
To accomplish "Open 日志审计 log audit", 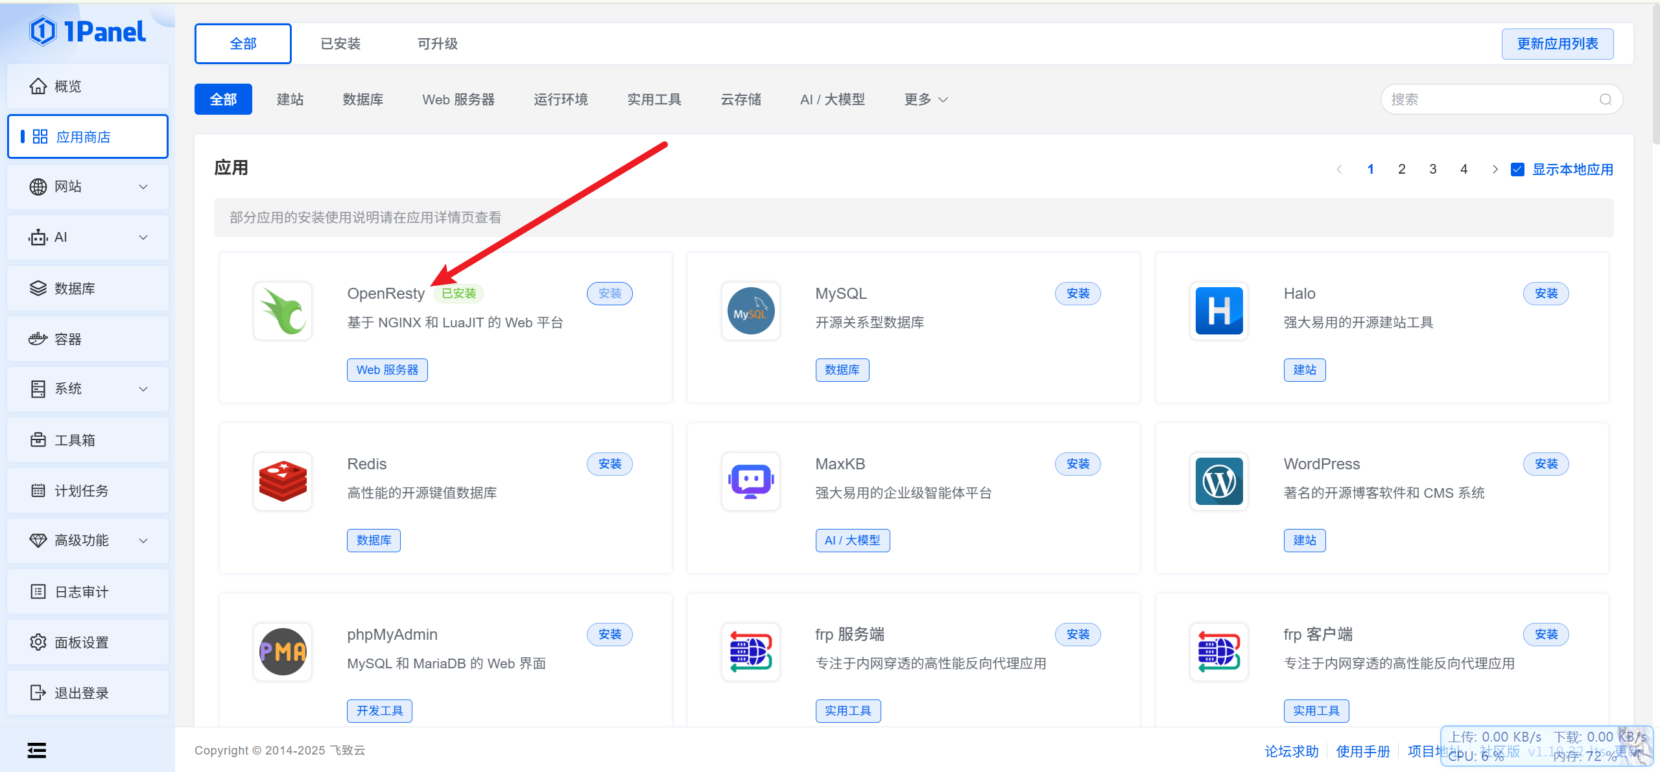I will 88,592.
